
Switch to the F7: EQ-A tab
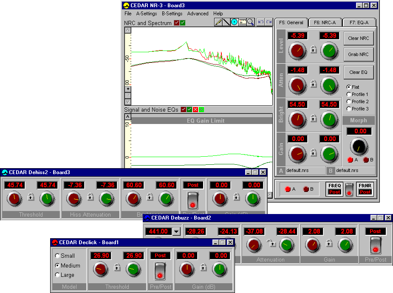click(359, 23)
